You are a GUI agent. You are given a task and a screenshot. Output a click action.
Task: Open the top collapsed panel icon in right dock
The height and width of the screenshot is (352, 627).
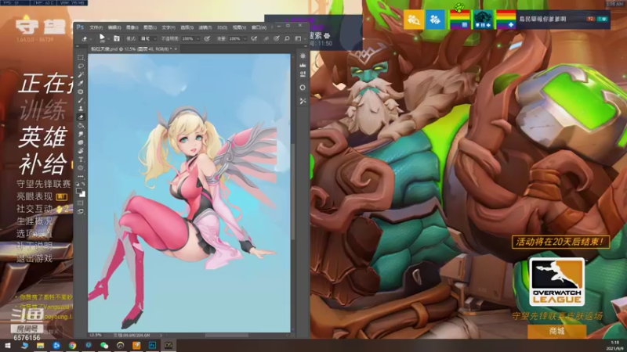[303, 56]
